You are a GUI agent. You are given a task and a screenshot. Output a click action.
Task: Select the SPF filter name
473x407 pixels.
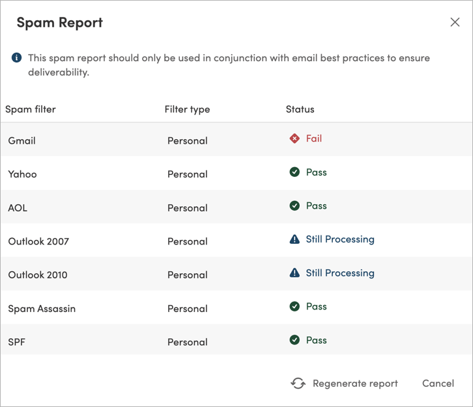[16, 342]
